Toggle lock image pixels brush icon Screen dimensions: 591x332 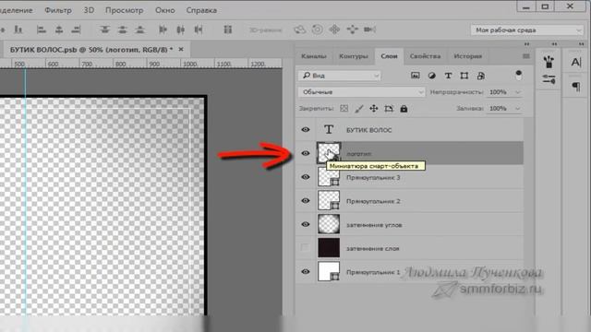point(359,109)
